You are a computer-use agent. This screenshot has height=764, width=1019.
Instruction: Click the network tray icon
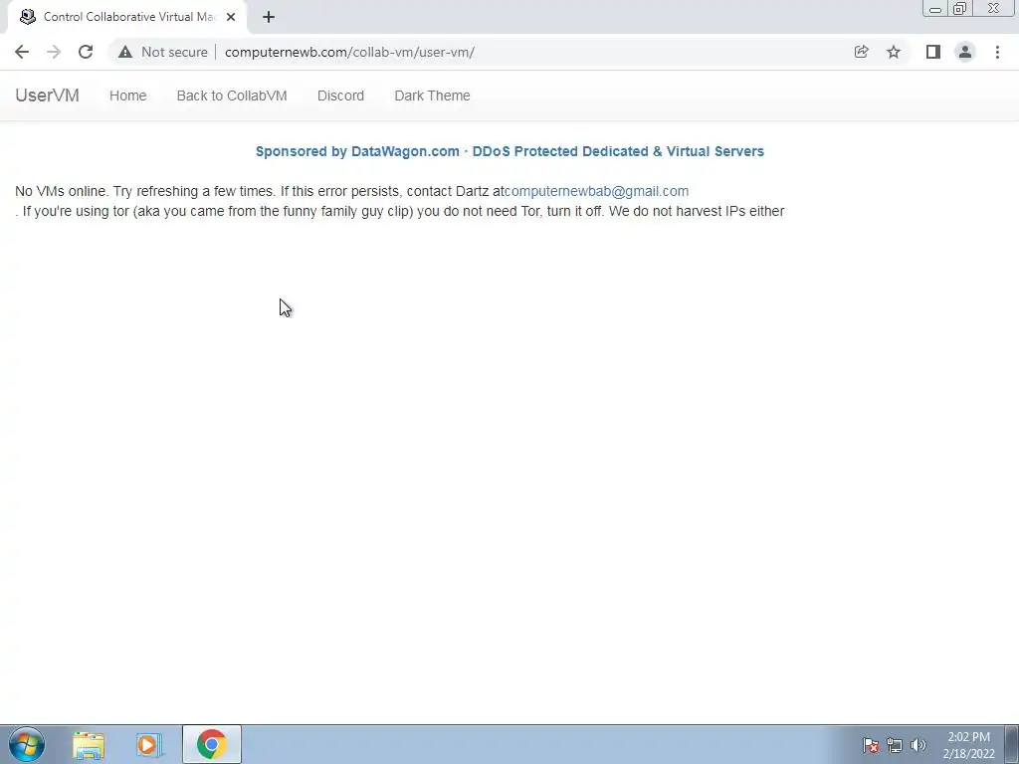pos(895,745)
